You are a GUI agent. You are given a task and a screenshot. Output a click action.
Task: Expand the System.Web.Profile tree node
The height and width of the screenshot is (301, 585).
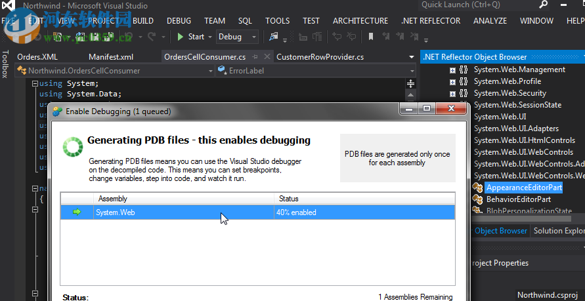pyautogui.click(x=452, y=81)
